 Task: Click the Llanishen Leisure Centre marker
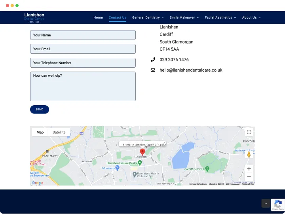[140, 163]
